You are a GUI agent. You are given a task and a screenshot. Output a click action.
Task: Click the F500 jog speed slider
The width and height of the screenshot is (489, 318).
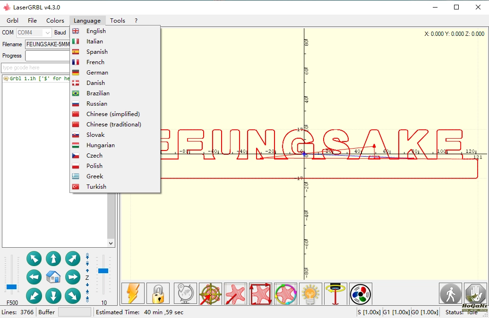tap(12, 286)
